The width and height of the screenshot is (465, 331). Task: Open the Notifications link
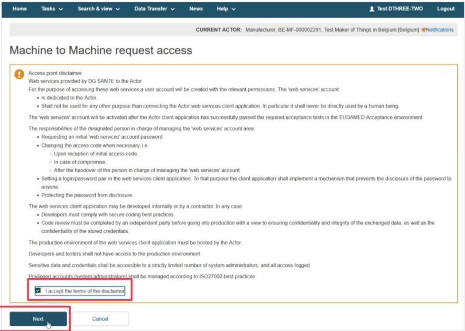coord(439,30)
